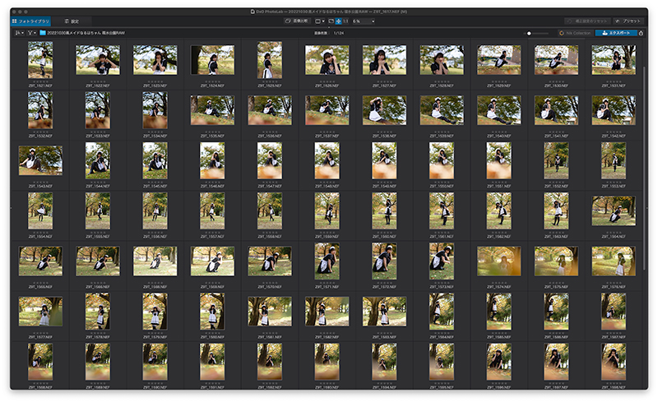The height and width of the screenshot is (402, 658).
Task: Click the fit-to-screen zoom icon
Action: pos(331,21)
